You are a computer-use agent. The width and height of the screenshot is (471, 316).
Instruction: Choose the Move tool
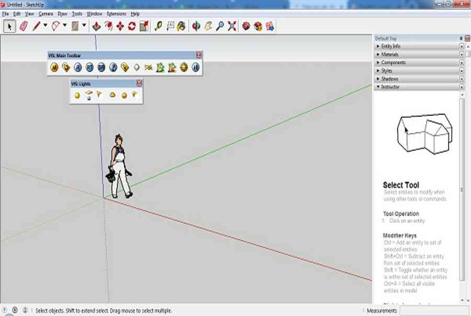120,26
